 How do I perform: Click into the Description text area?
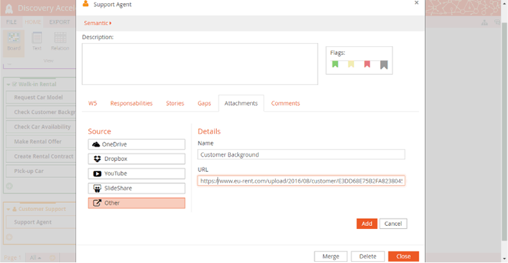[x=200, y=64]
